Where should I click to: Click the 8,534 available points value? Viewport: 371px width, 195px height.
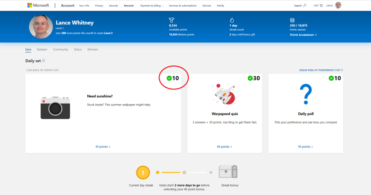(173, 25)
